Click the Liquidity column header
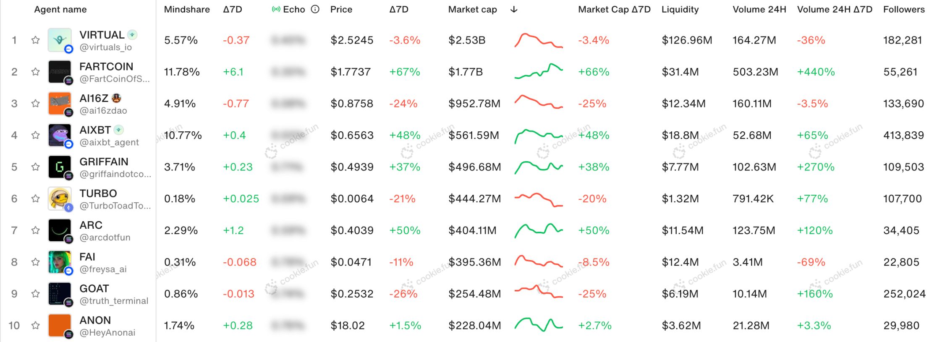 coord(680,9)
